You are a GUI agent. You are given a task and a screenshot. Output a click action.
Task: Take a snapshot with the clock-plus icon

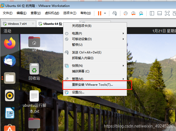pos(125,13)
